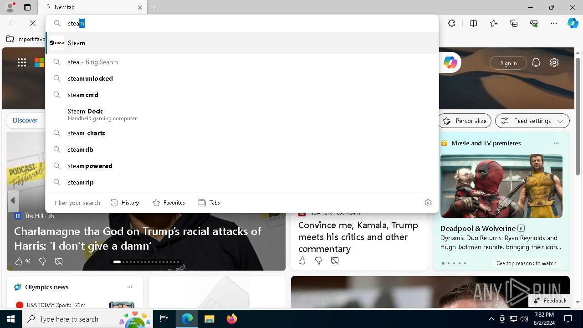
Task: Pick the steam charts suggestion
Action: 242,133
